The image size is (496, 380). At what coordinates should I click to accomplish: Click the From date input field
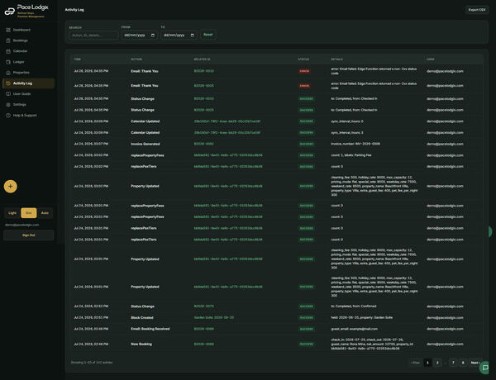coord(140,35)
